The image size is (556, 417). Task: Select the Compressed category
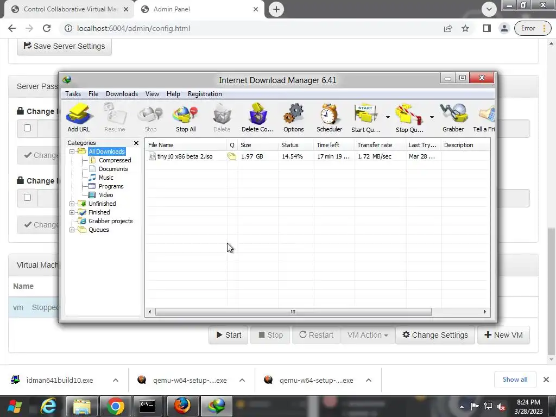115,160
